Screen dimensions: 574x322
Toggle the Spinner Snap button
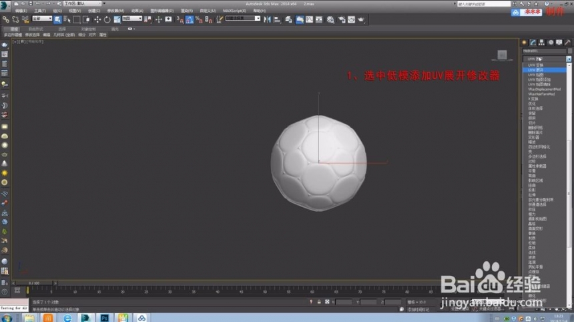click(x=209, y=19)
